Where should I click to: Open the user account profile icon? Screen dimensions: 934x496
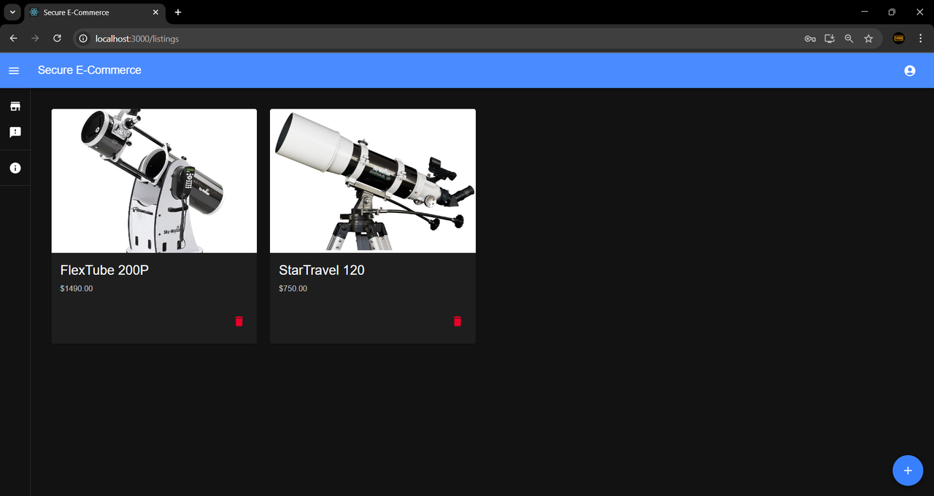[909, 71]
